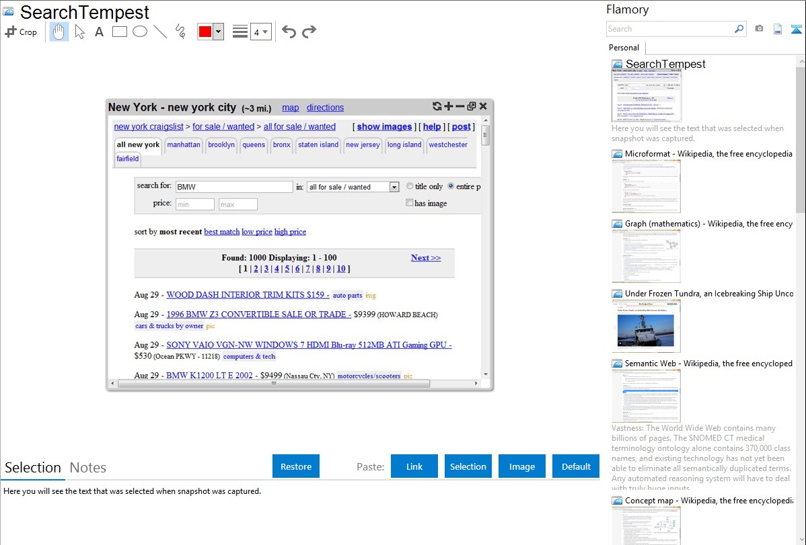This screenshot has height=545, width=806.
Task: Open the panel in a new window
Action: 472,106
